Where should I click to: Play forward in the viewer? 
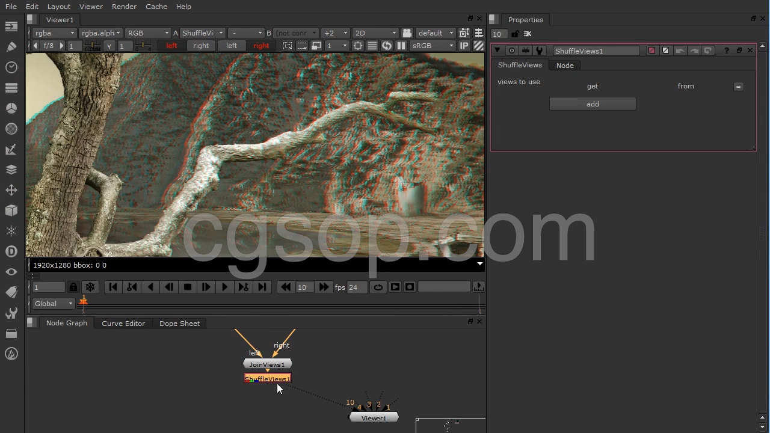pos(224,287)
